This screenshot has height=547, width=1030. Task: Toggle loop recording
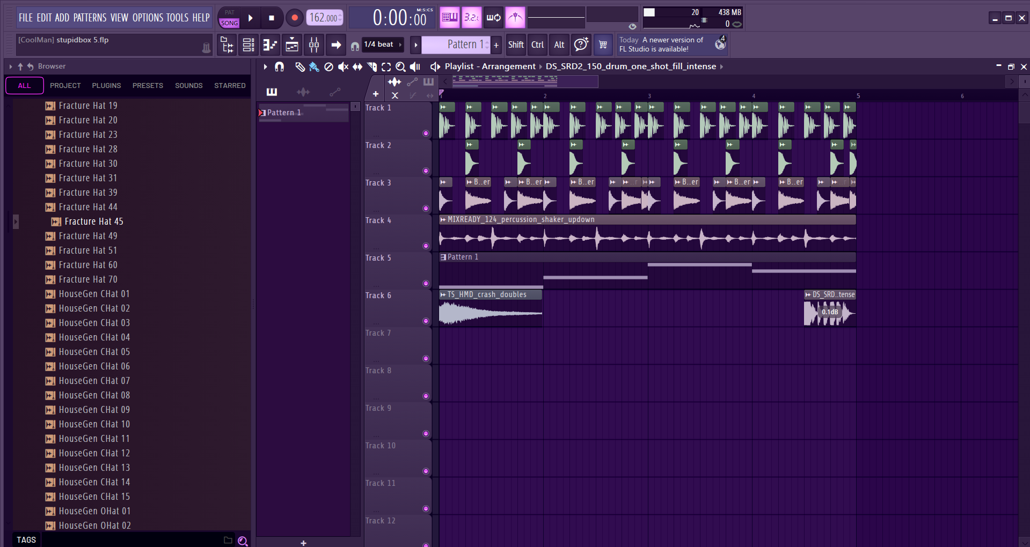pyautogui.click(x=493, y=18)
